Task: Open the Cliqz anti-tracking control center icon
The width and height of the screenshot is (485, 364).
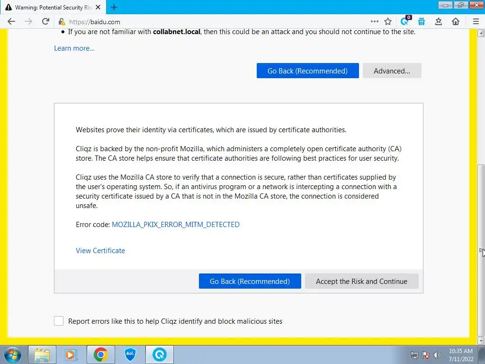Action: (x=405, y=21)
